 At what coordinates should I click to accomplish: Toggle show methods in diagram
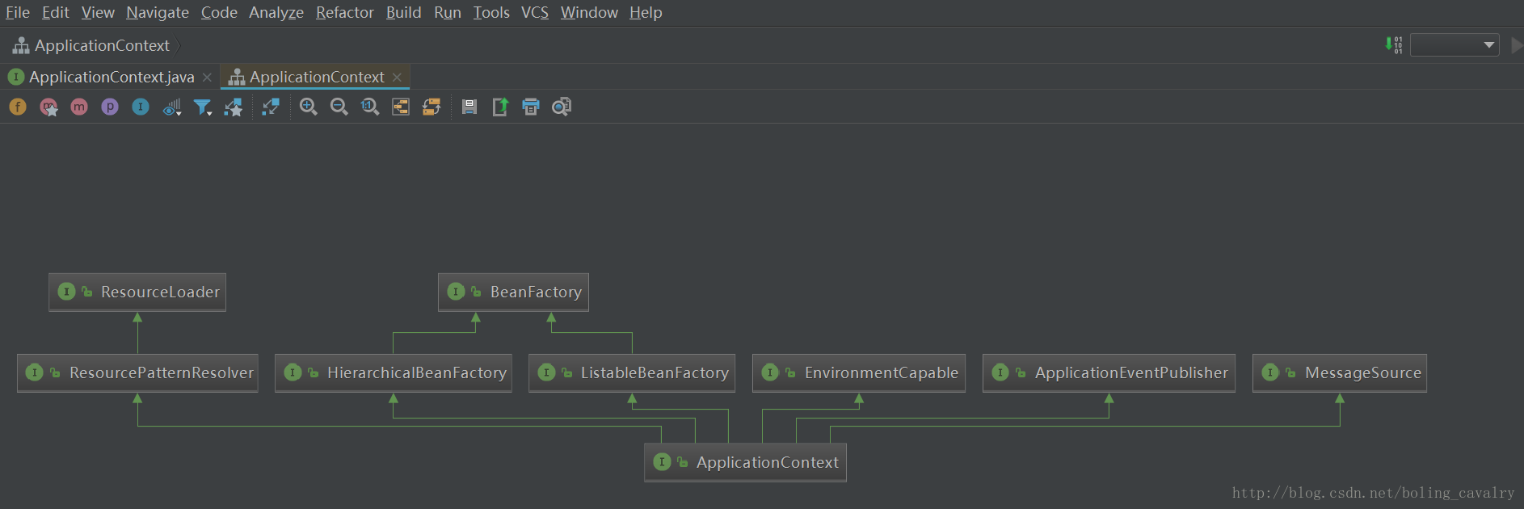79,107
